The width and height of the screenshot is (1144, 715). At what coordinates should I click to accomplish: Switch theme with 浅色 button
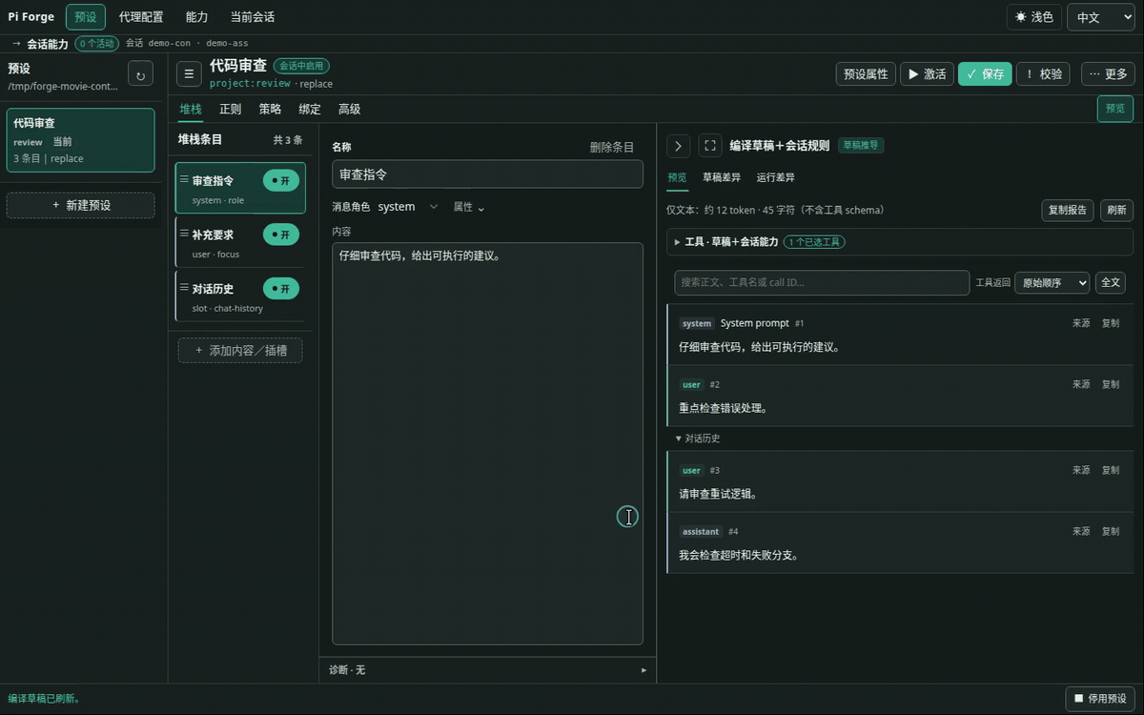1033,17
